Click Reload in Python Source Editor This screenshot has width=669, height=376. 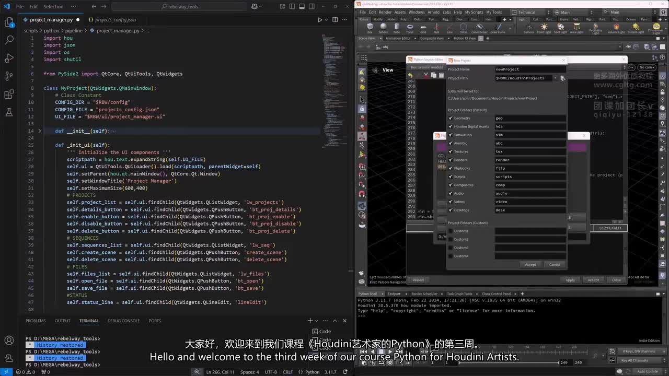[418, 280]
